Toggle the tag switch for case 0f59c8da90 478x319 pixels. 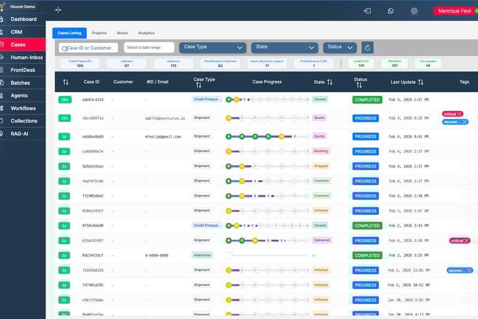(465, 226)
